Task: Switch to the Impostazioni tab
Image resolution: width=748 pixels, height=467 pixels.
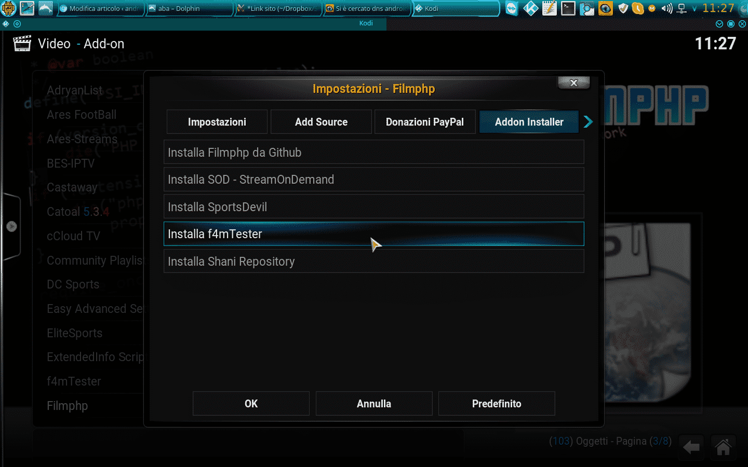Action: pyautogui.click(x=217, y=122)
